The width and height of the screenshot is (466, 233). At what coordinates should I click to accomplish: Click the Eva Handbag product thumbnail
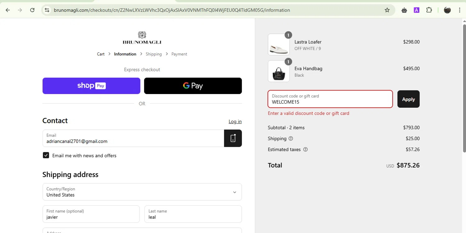click(x=279, y=71)
